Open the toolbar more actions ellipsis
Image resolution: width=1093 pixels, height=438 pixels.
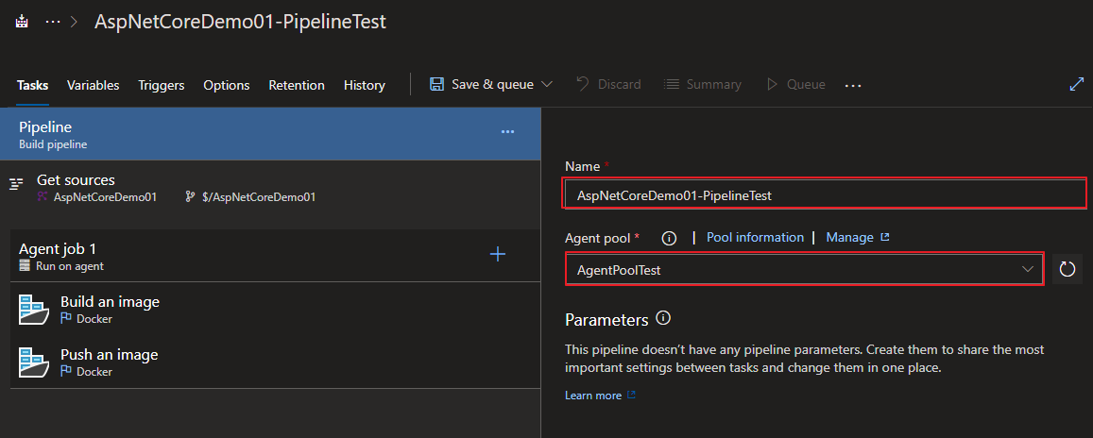click(x=853, y=85)
